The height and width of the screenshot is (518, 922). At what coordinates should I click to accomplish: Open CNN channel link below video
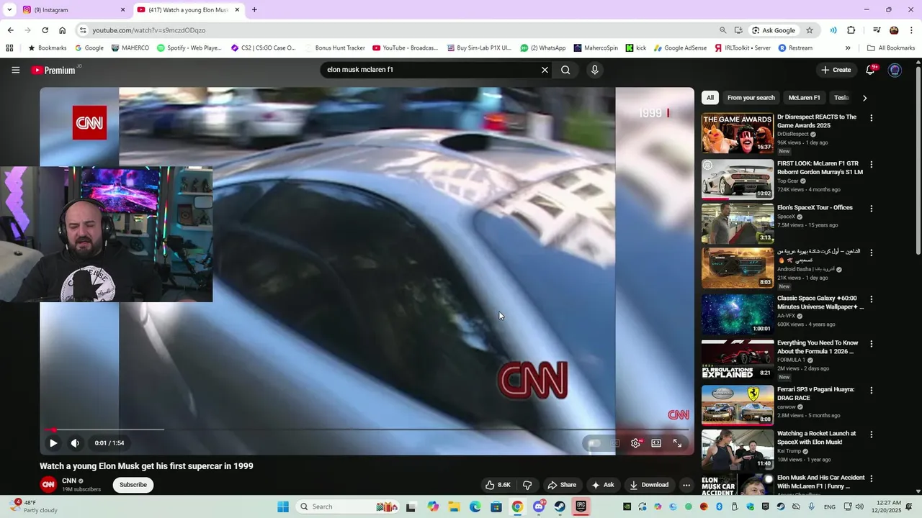tap(69, 481)
